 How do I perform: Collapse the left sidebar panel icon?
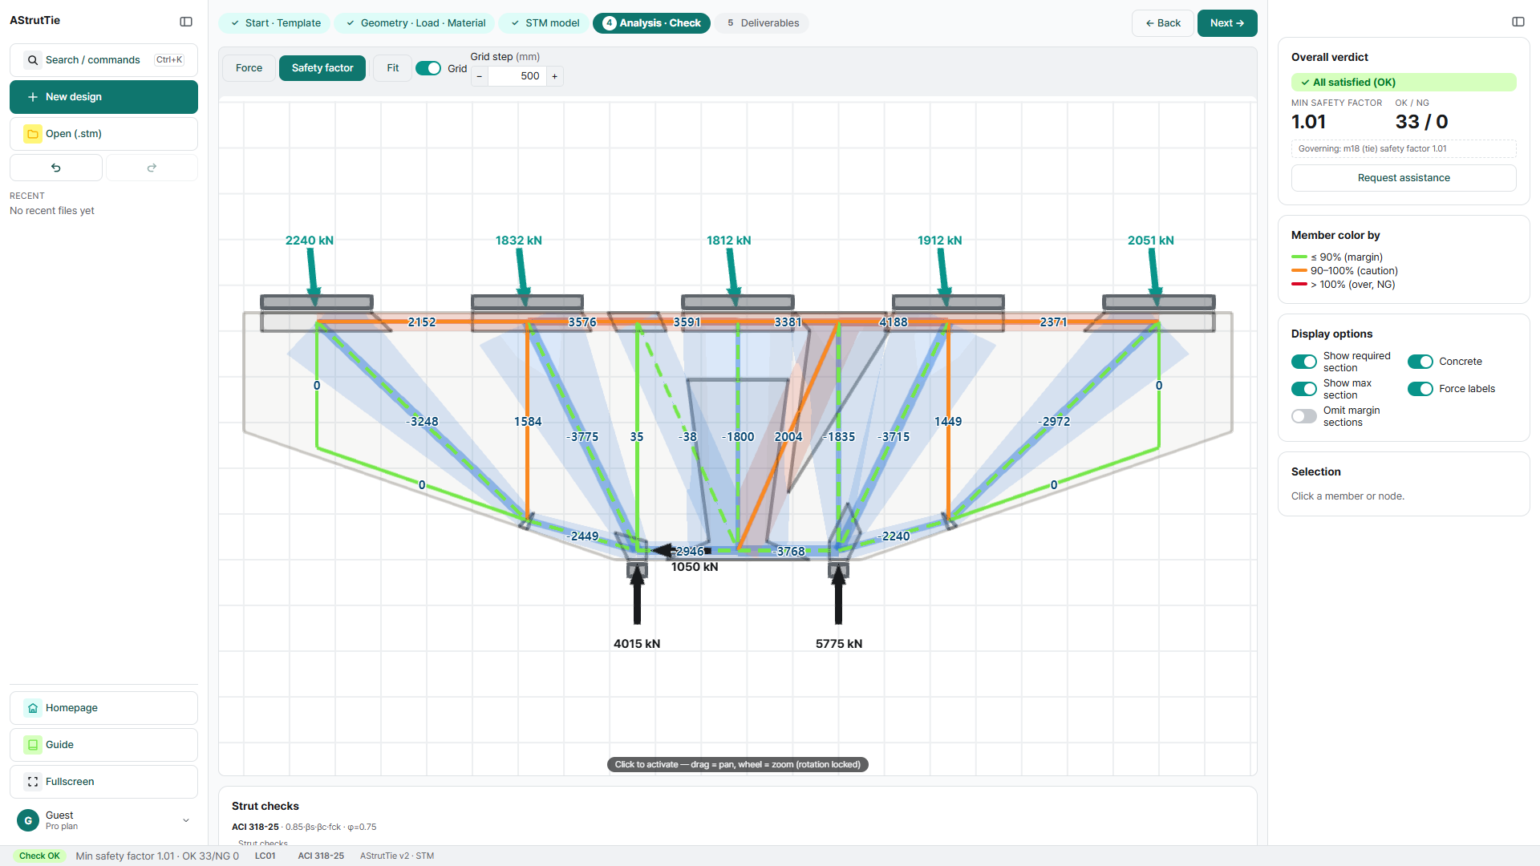click(x=186, y=22)
